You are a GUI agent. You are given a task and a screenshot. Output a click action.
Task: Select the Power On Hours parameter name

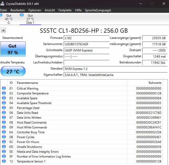(28, 142)
